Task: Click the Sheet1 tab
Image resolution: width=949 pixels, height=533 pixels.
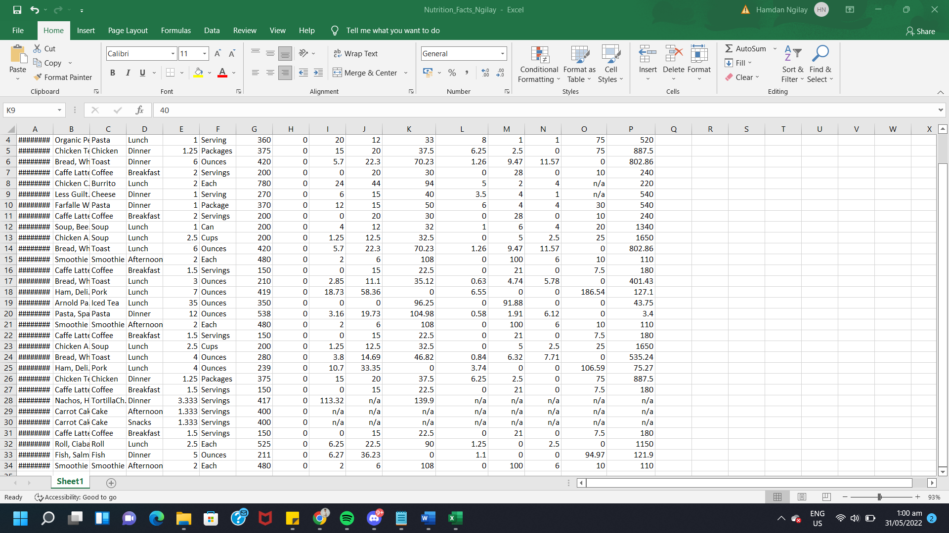Action: (x=70, y=481)
